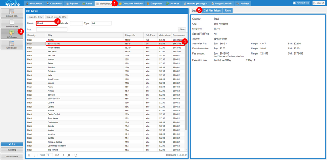Screen dimensions: 327x160
Task: Open the Customers tab
Action: click(x=54, y=3)
